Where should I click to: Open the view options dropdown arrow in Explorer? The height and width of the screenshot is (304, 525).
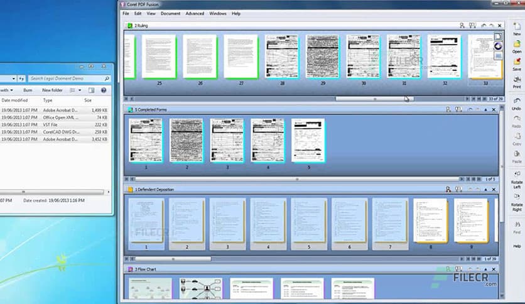80,90
